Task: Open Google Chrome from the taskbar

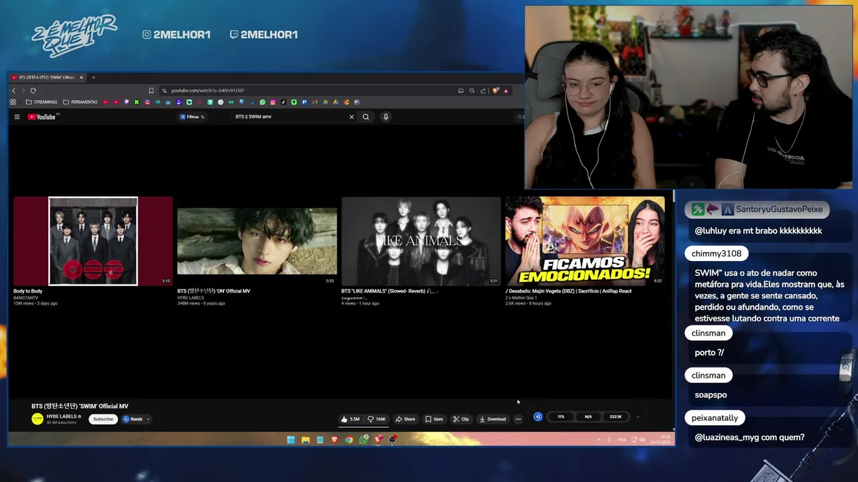Action: 349,440
